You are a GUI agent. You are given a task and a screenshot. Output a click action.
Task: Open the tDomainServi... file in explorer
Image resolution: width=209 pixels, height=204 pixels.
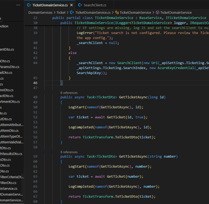click(x=12, y=195)
